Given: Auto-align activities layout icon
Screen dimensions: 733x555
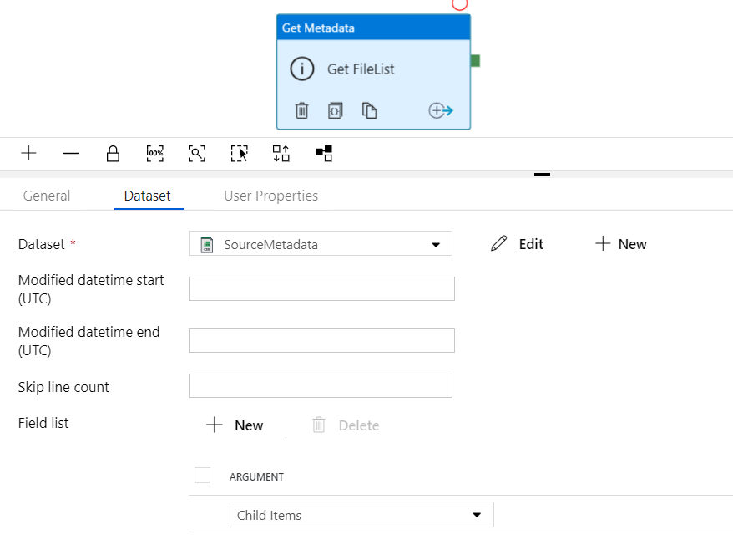Looking at the screenshot, I should [x=281, y=153].
